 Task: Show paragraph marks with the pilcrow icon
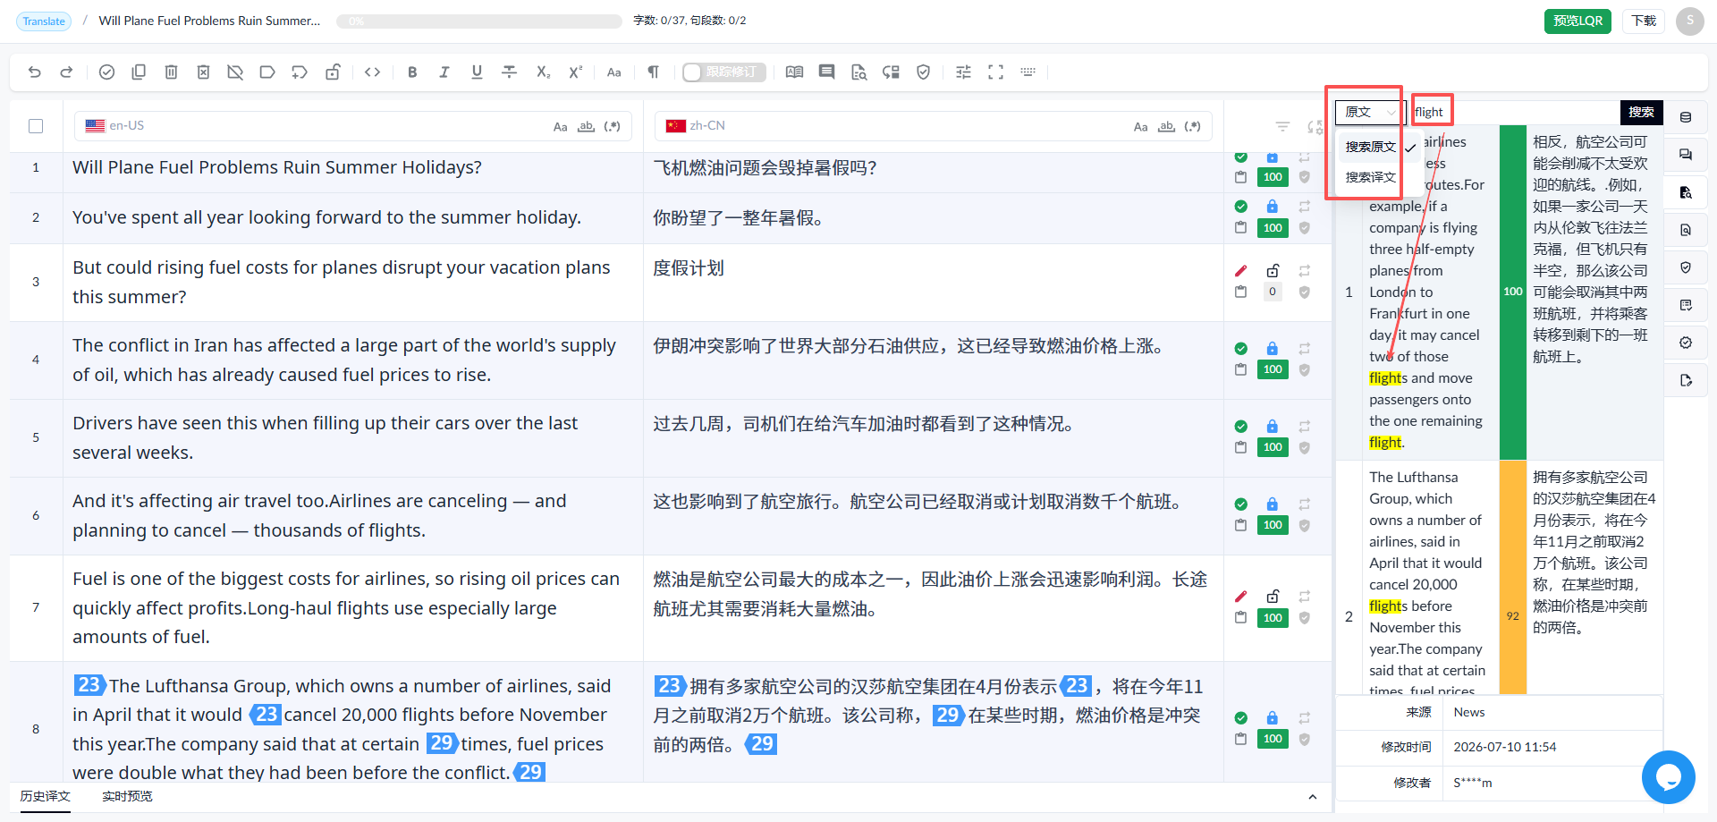tap(653, 72)
